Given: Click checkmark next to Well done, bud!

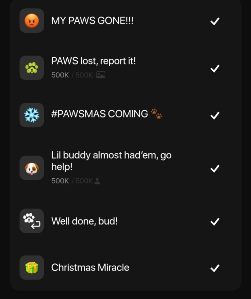Looking at the screenshot, I should point(215,221).
